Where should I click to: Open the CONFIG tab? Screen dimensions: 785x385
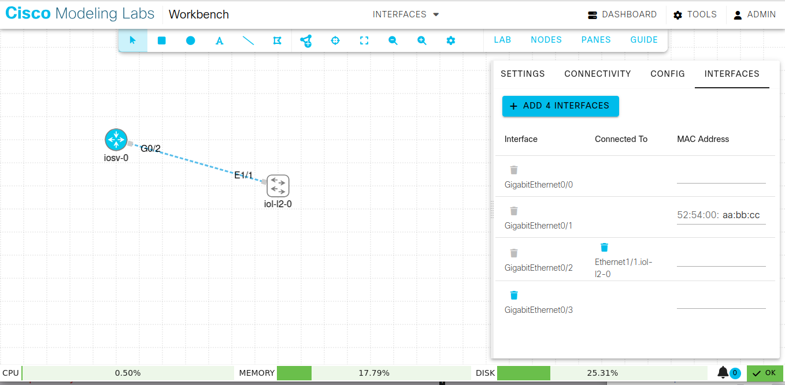[667, 74]
